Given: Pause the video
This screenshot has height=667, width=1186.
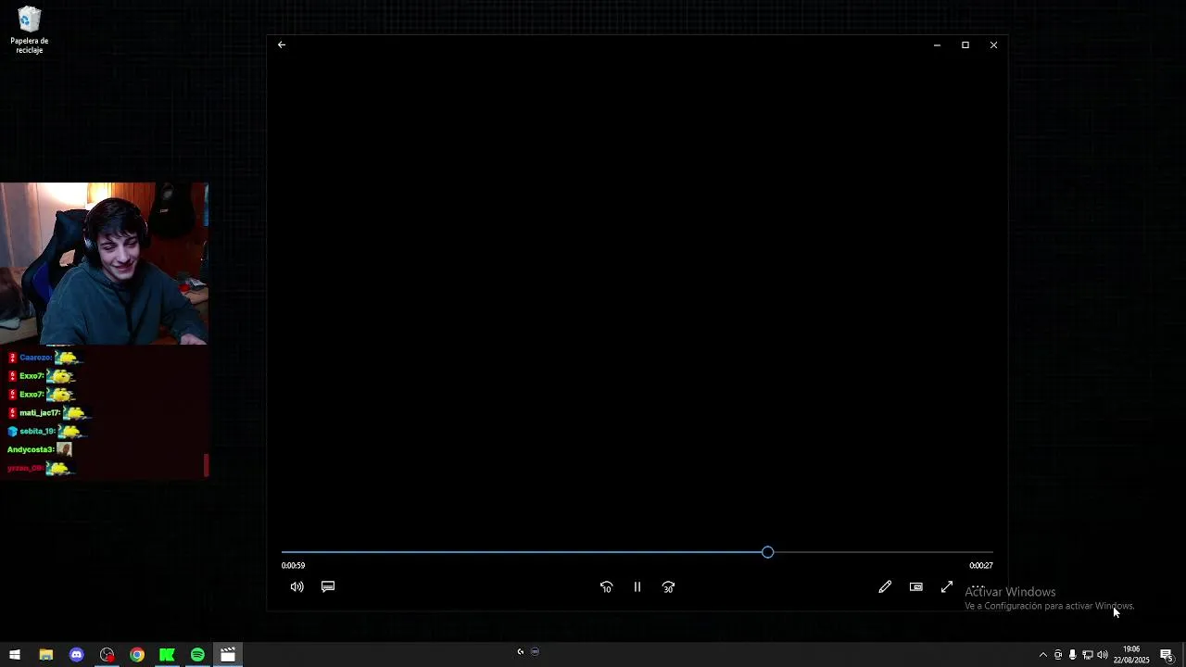Looking at the screenshot, I should point(637,586).
